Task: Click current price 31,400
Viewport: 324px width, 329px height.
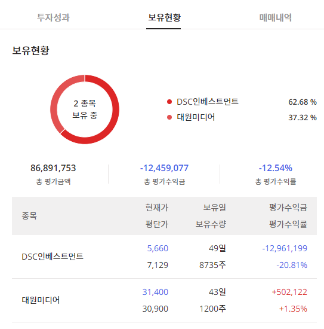Action: pos(155,292)
